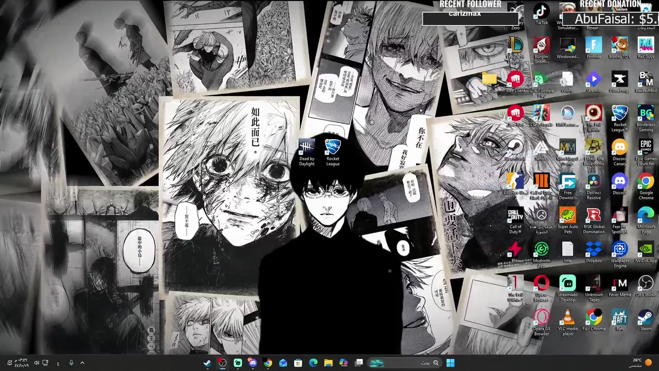Open the DaVinci Resolve shortcut
The image size is (659, 371).
click(x=594, y=187)
